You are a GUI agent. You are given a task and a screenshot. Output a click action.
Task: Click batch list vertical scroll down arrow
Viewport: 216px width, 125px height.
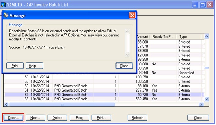pyautogui.click(x=207, y=99)
